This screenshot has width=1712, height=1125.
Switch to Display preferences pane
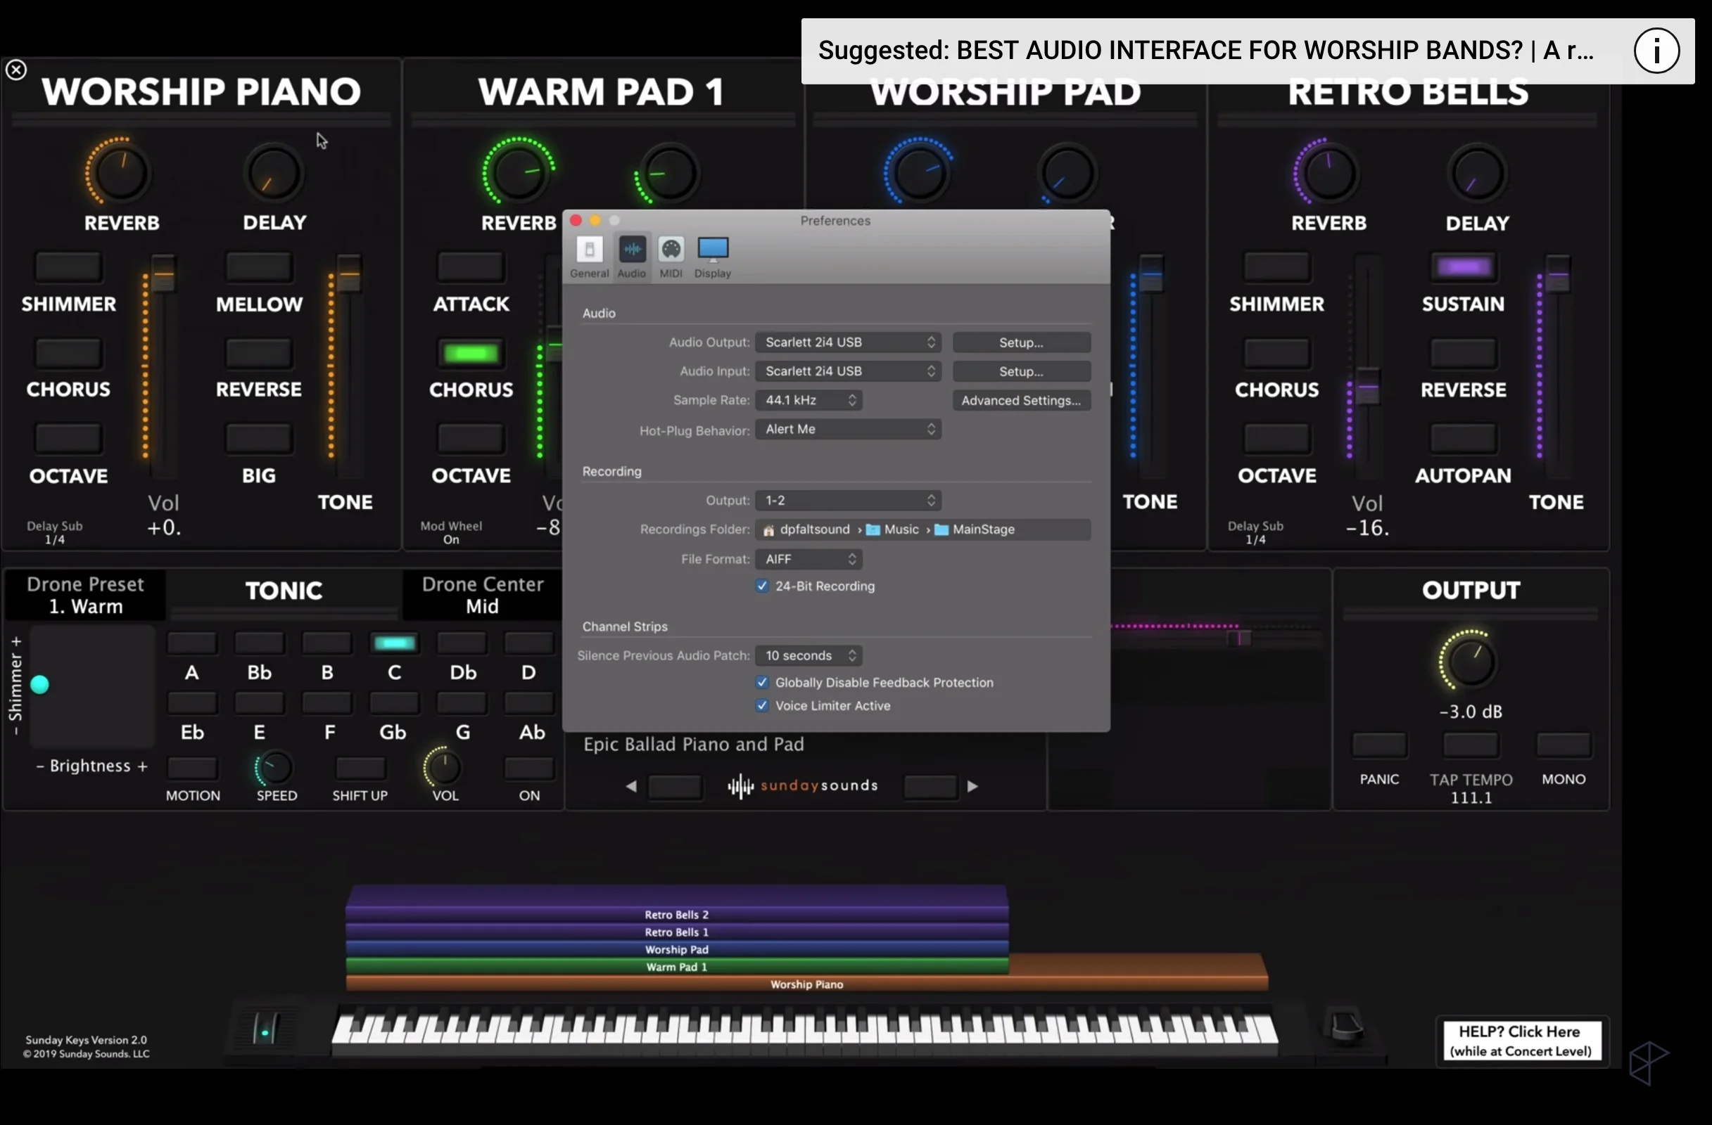pyautogui.click(x=712, y=257)
